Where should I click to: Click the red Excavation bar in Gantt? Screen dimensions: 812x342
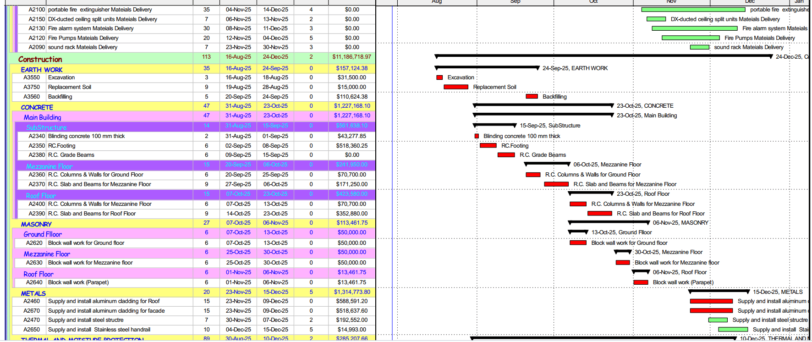tap(439, 77)
